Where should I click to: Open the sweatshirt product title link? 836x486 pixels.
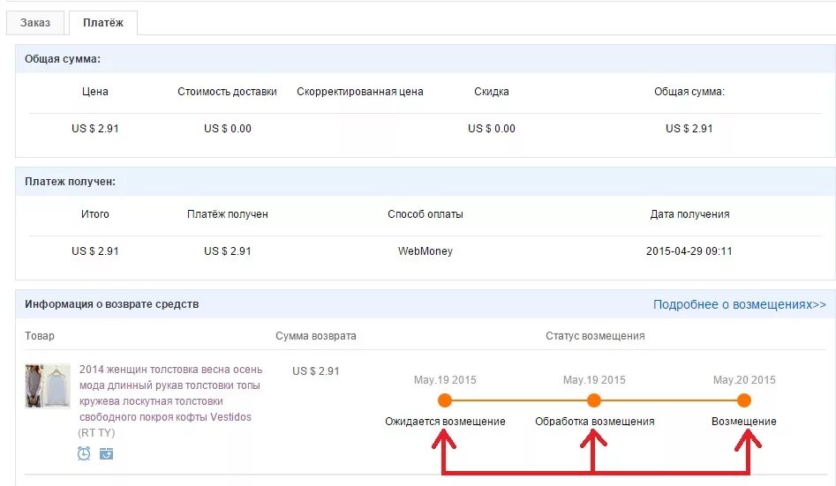point(170,393)
